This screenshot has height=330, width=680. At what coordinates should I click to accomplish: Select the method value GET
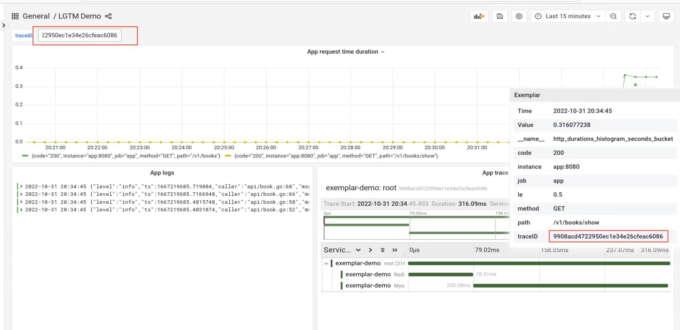coord(559,209)
